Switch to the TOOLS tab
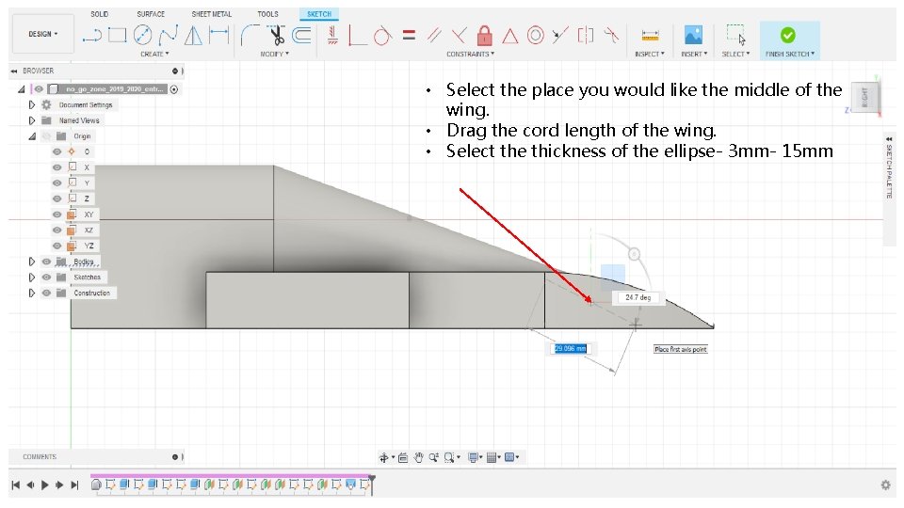This screenshot has height=508, width=904. click(x=267, y=14)
